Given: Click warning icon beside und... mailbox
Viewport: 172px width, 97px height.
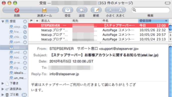Looking at the screenshot, I should 25,52.
